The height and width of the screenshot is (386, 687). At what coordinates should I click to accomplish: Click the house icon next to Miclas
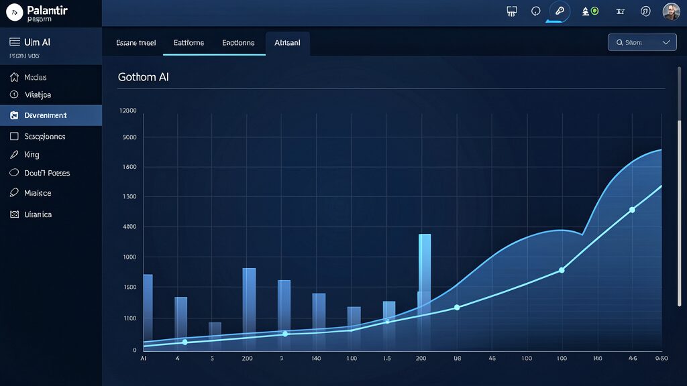14,77
